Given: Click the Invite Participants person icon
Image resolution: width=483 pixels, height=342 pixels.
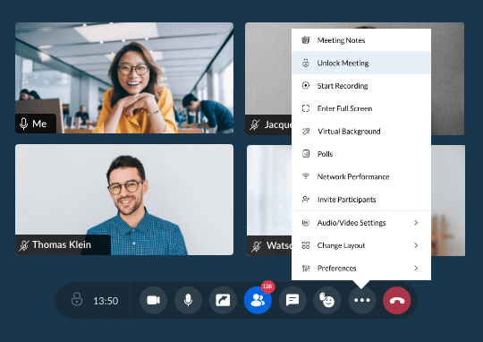Looking at the screenshot, I should (x=306, y=200).
